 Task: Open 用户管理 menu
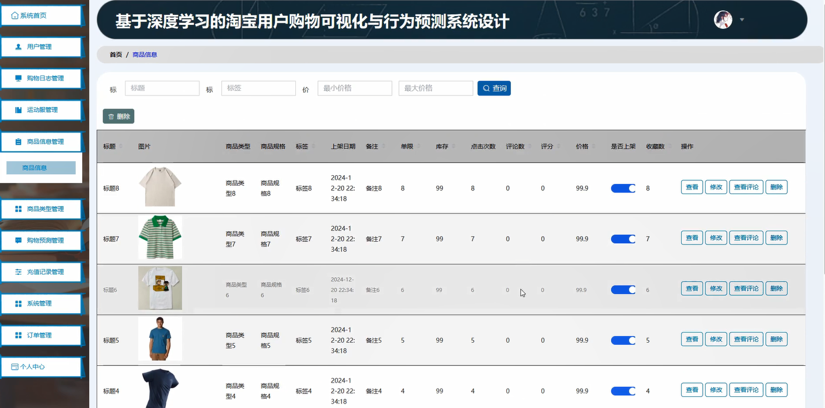41,47
